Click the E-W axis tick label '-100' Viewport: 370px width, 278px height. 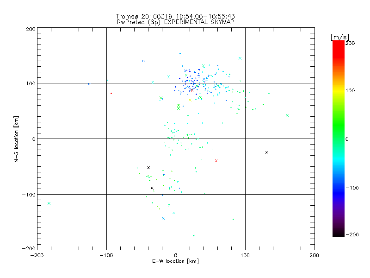[106, 255]
